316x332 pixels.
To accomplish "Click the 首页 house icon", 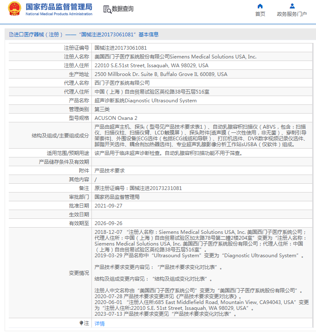I will [x=260, y=6].
